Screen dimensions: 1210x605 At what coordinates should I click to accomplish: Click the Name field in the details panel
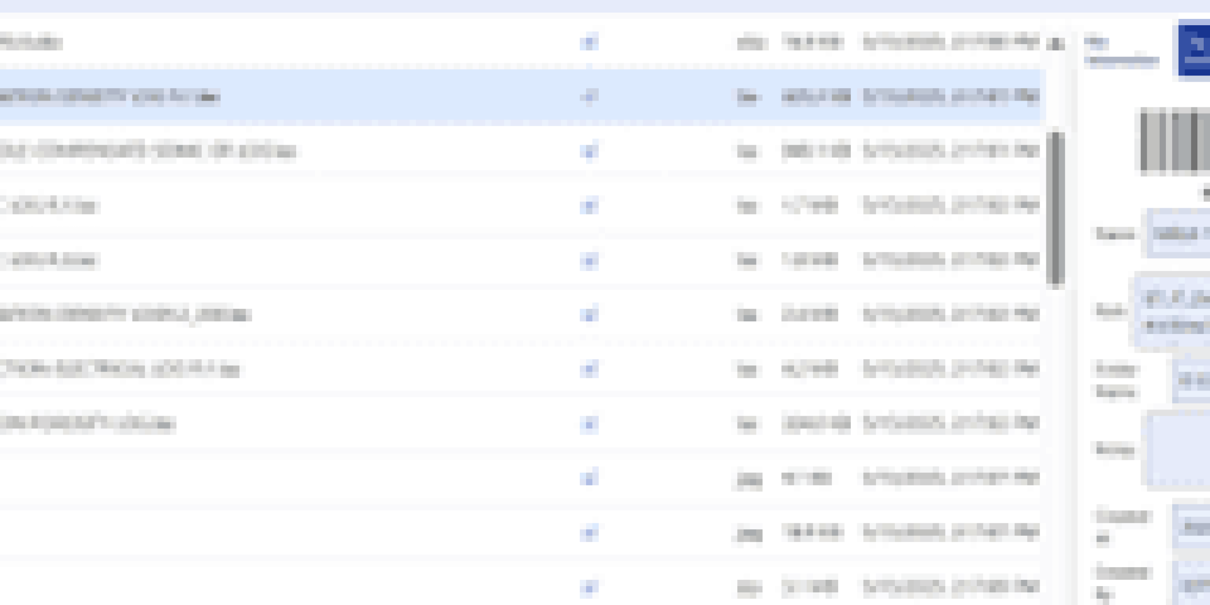click(1179, 233)
